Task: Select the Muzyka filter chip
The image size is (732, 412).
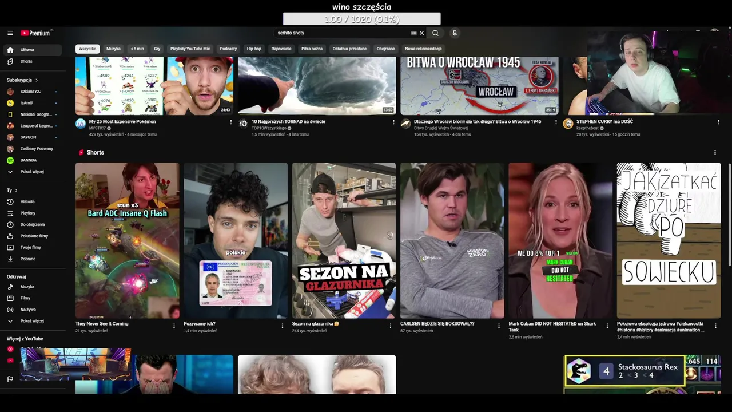Action: pos(113,49)
